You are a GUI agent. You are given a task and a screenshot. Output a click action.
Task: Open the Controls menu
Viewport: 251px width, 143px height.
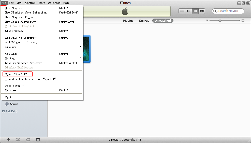(x=30, y=3)
